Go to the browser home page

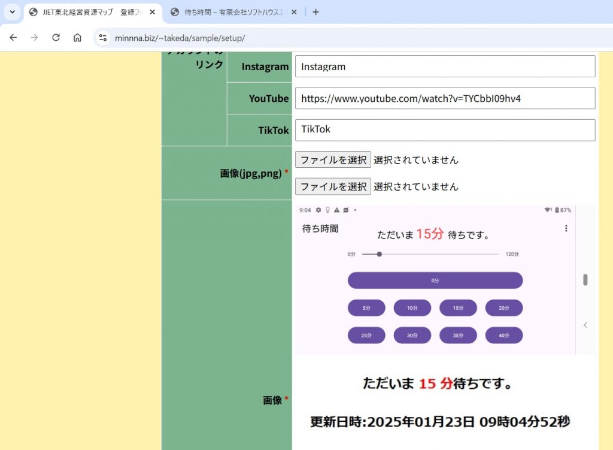click(x=77, y=38)
